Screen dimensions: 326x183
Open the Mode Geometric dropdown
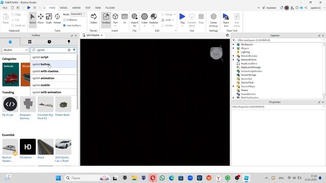78,14
